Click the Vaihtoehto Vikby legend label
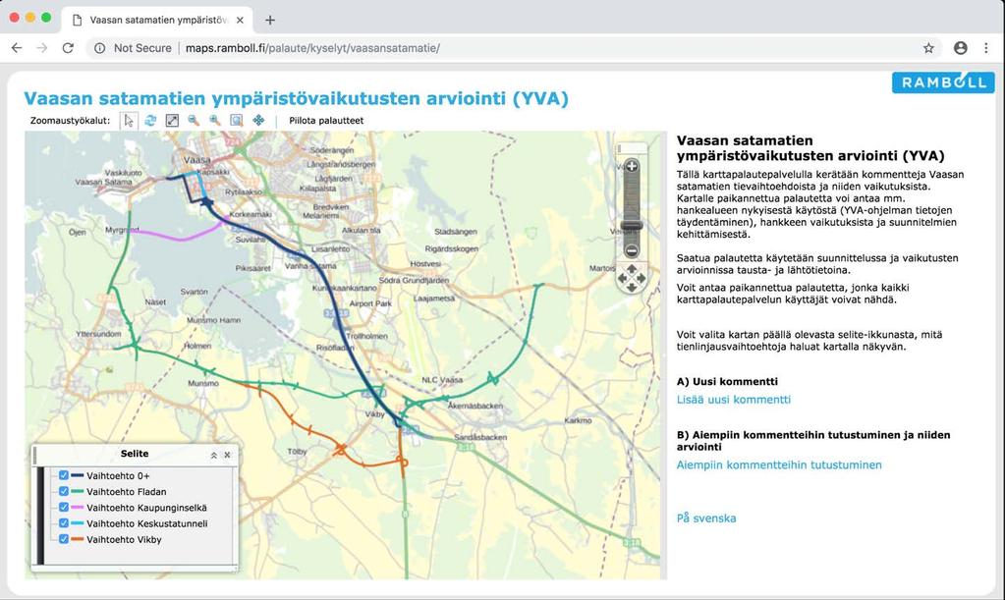The image size is (1005, 600). click(125, 540)
